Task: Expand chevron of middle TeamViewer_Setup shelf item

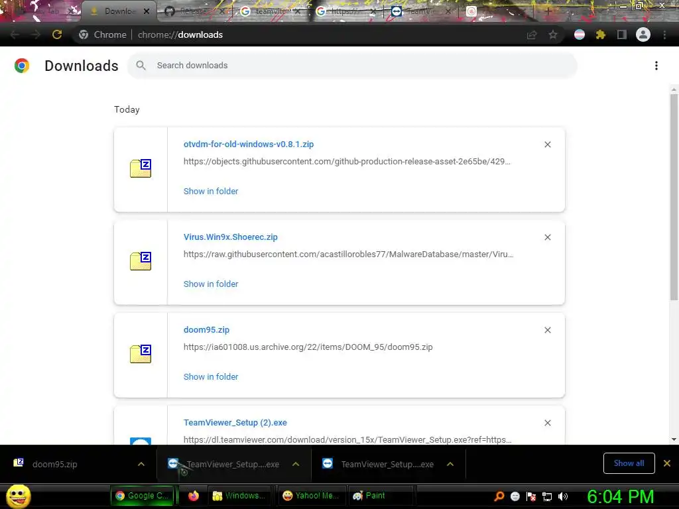Action: coord(296,464)
